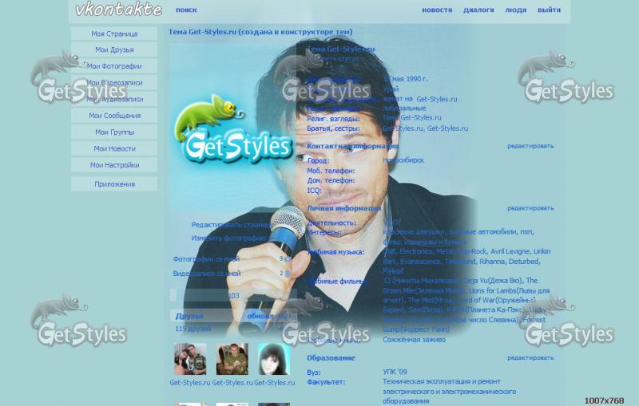The image size is (639, 406).
Task: Click the либеральные political views link
Action: coord(404,108)
